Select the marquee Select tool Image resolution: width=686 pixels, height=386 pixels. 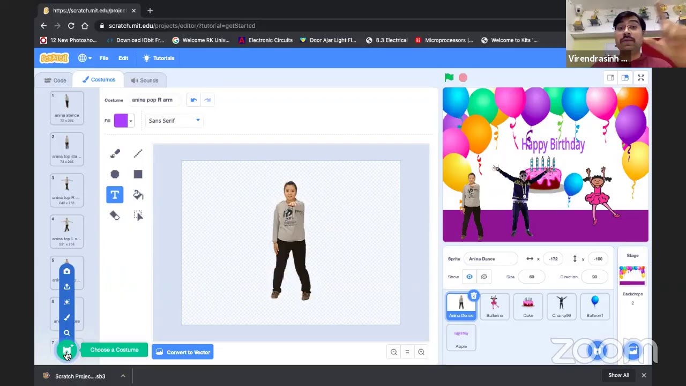(138, 216)
